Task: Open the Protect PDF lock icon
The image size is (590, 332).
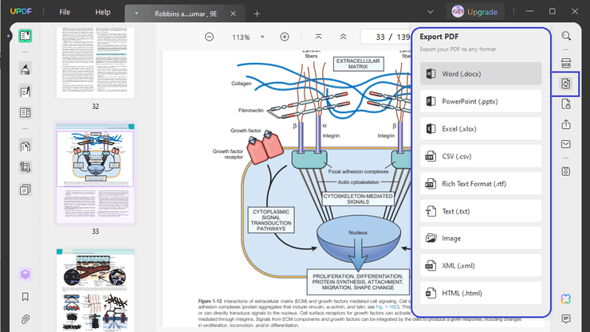Action: [566, 104]
